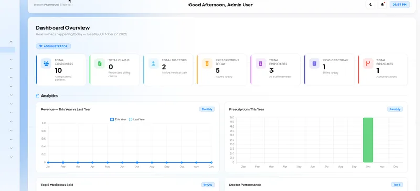Click the 01:57 PM clock badge
Viewport: 420px width, 191px height.
tap(400, 5)
